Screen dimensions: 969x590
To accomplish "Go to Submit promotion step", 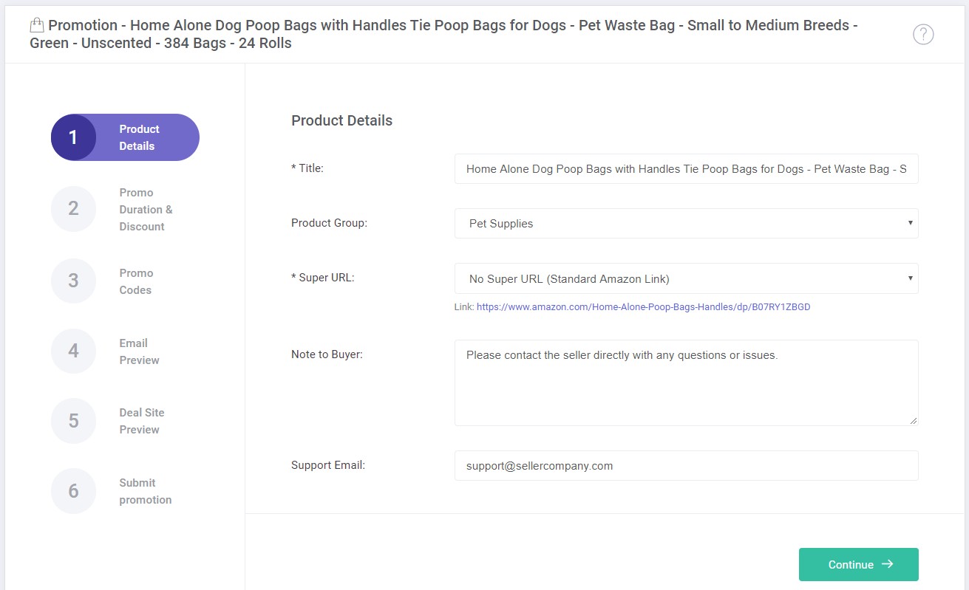I will click(x=145, y=491).
